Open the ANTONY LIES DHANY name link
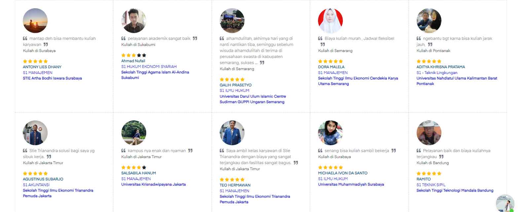This screenshot has height=212, width=521. pyautogui.click(x=42, y=67)
